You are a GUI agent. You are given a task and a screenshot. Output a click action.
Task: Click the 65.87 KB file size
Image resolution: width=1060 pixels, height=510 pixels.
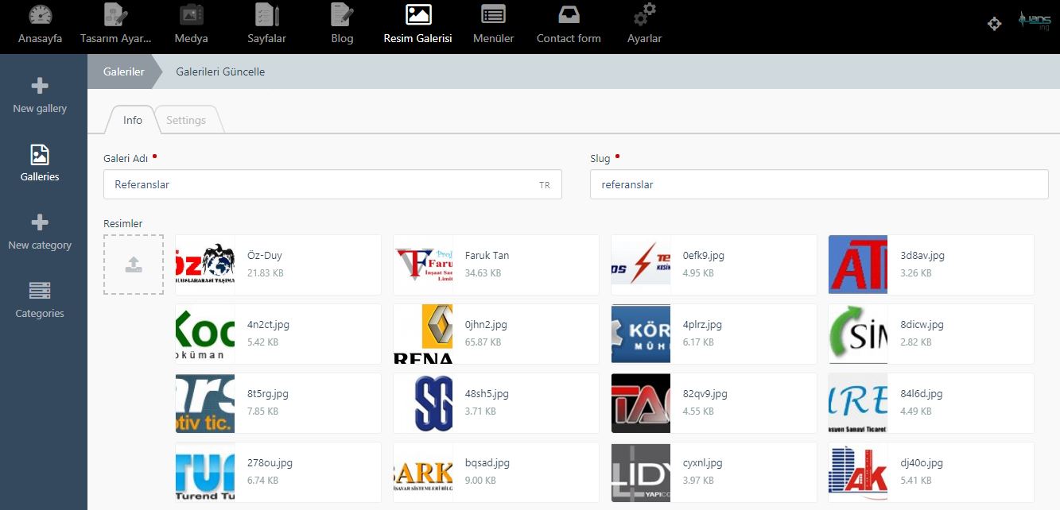483,342
